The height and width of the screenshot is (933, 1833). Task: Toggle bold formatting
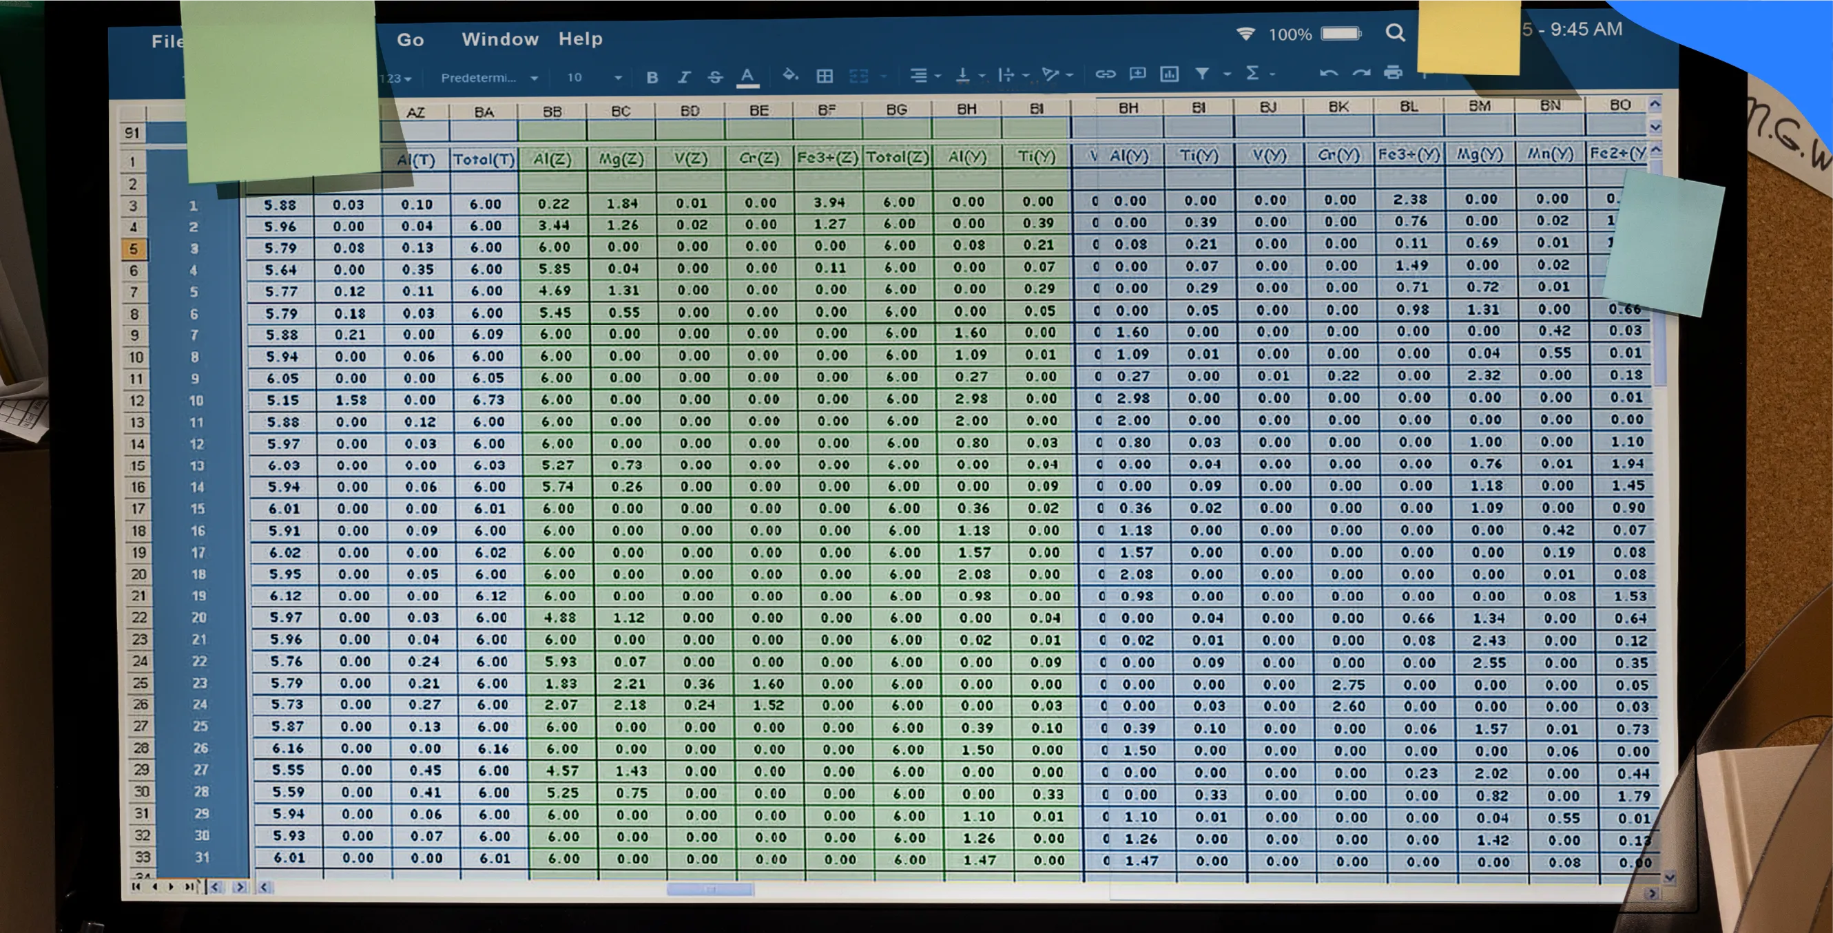click(652, 78)
